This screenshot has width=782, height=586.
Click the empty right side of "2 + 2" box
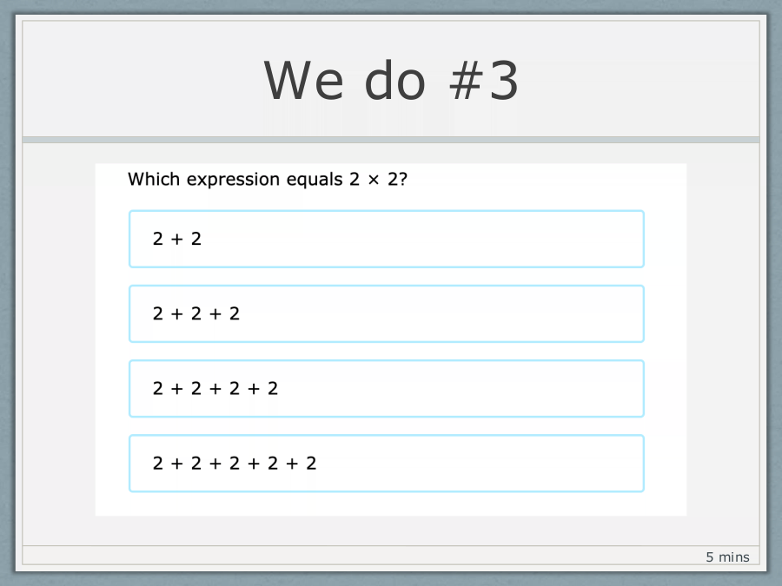click(x=424, y=240)
